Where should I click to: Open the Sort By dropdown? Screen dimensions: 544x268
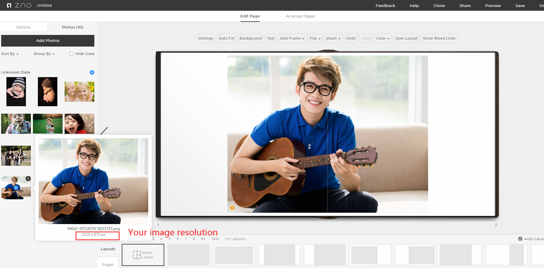tap(10, 54)
